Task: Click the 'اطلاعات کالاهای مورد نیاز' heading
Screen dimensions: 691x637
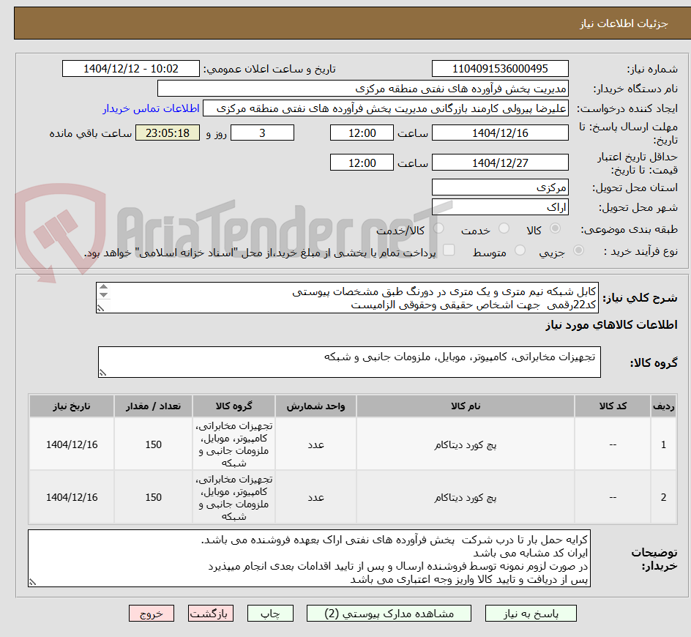Action: click(x=611, y=325)
